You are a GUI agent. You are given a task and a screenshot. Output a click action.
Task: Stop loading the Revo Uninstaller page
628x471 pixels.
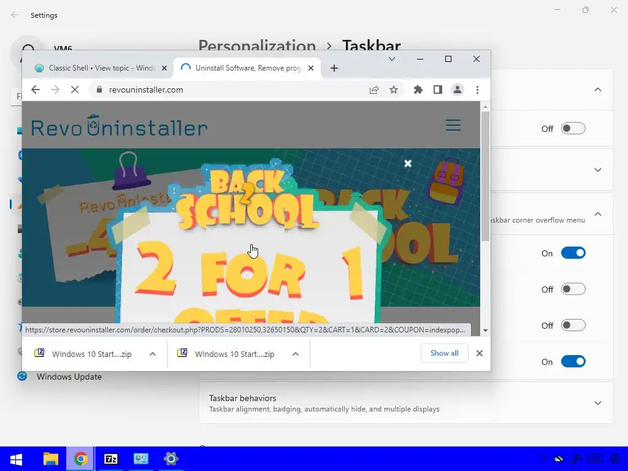pos(75,90)
